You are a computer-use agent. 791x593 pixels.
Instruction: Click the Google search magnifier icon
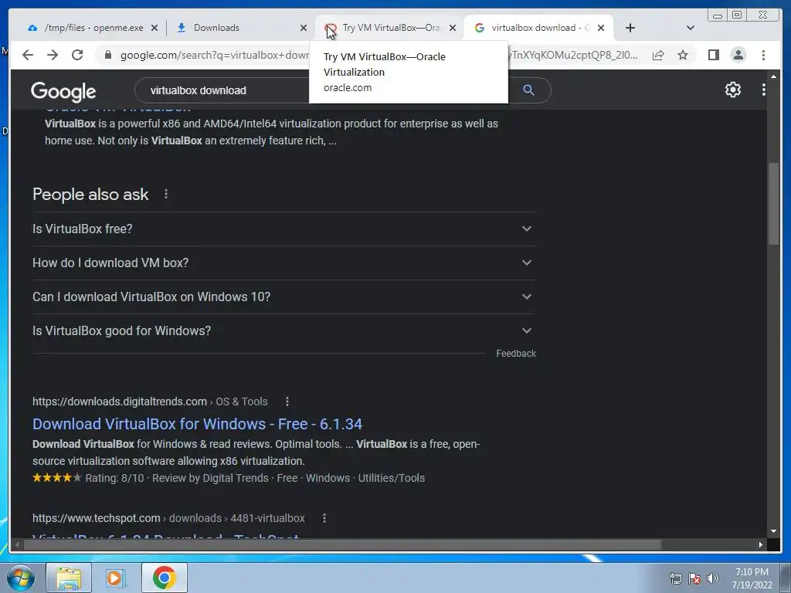click(x=528, y=90)
